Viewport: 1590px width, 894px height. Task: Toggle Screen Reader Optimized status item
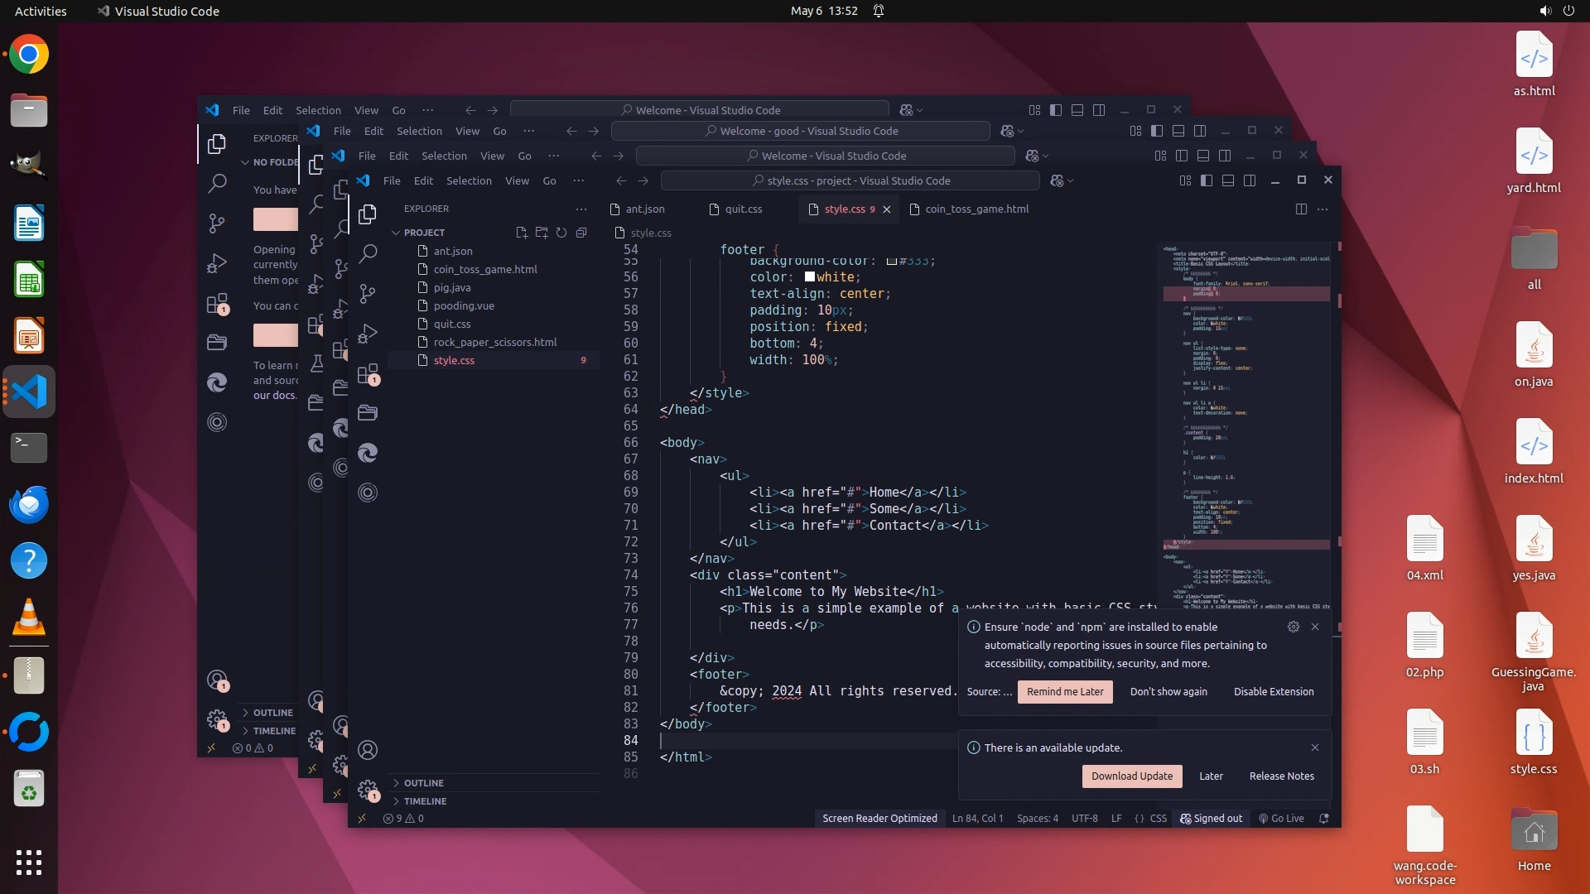879,818
